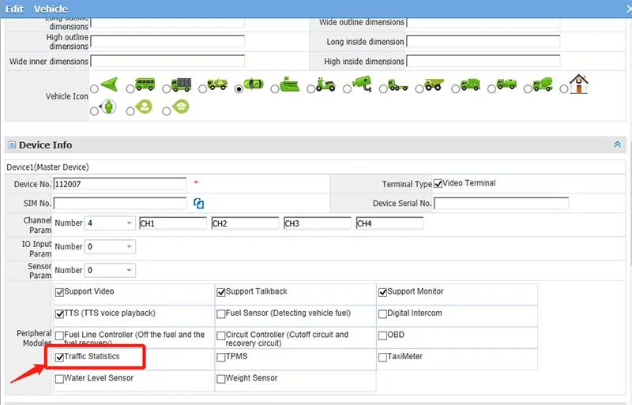Click the CH3 channel name field
The width and height of the screenshot is (632, 405).
[x=317, y=223]
